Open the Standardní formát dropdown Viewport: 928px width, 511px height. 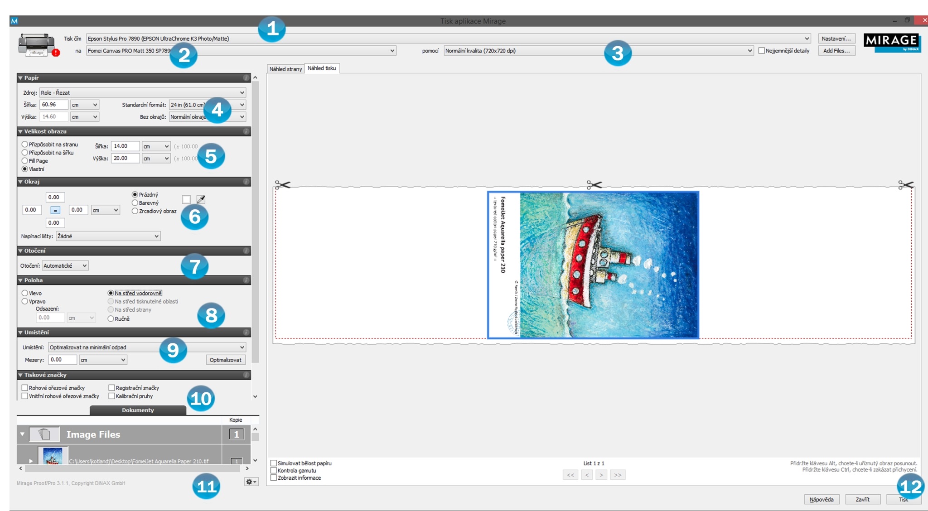(x=208, y=105)
